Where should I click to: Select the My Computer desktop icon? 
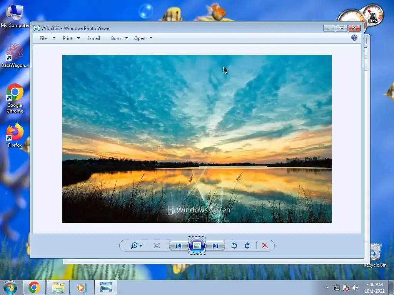pyautogui.click(x=15, y=16)
